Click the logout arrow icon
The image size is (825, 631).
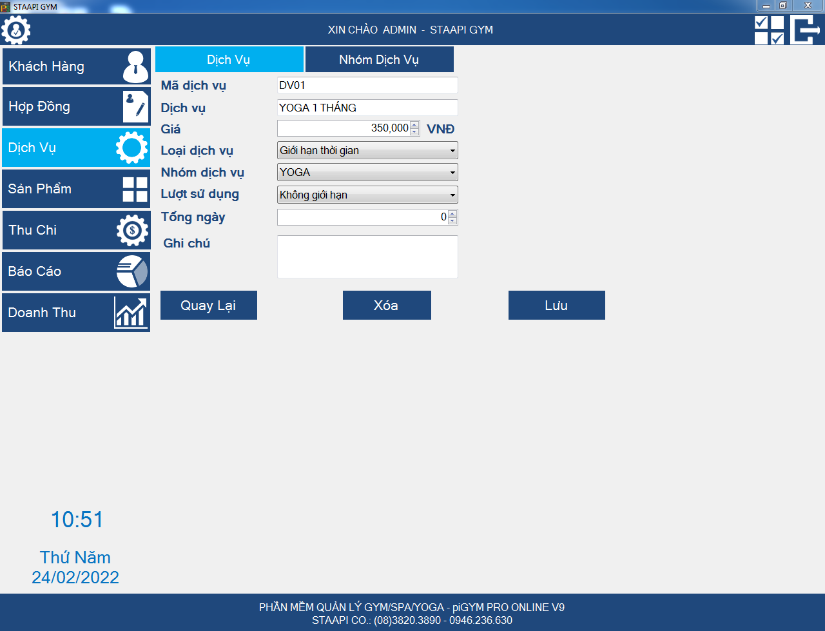click(805, 30)
